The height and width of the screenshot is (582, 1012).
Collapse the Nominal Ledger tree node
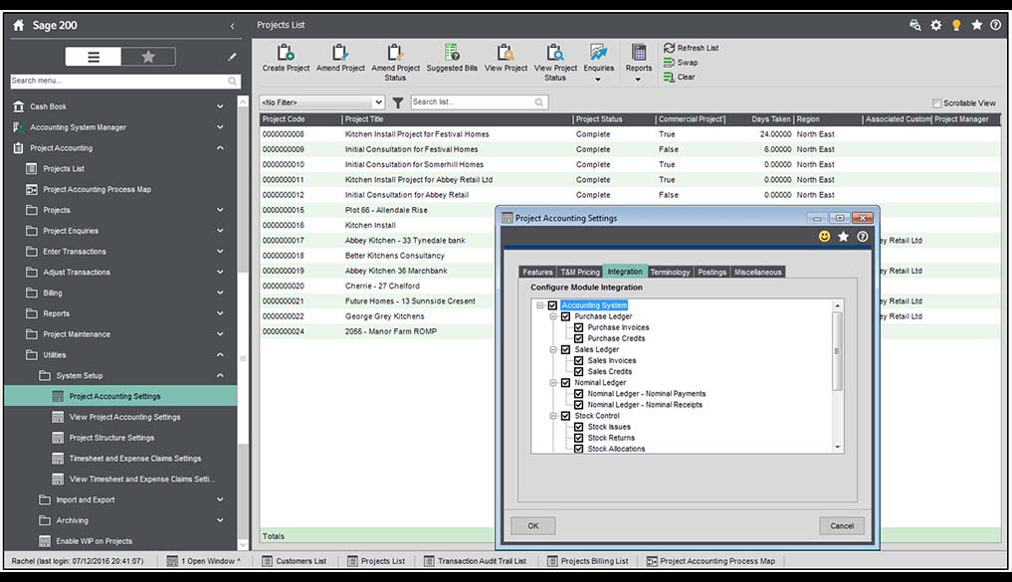click(553, 383)
